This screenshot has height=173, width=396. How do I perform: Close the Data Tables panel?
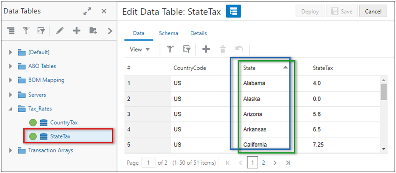tap(104, 11)
